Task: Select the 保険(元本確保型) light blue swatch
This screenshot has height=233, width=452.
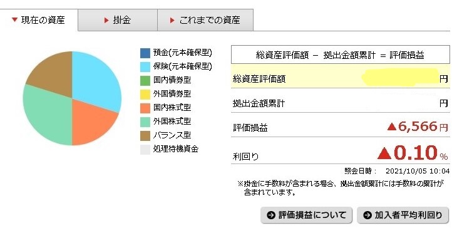Action: click(145, 67)
